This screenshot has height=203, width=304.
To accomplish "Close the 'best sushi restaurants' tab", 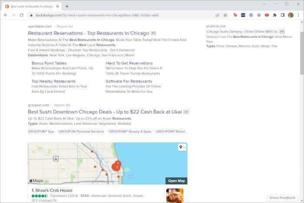I will click(x=58, y=6).
